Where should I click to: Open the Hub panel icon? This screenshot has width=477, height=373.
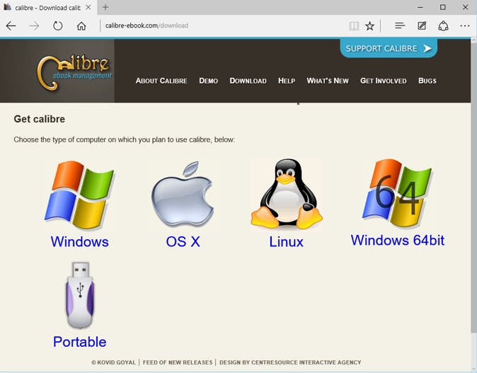pos(400,26)
